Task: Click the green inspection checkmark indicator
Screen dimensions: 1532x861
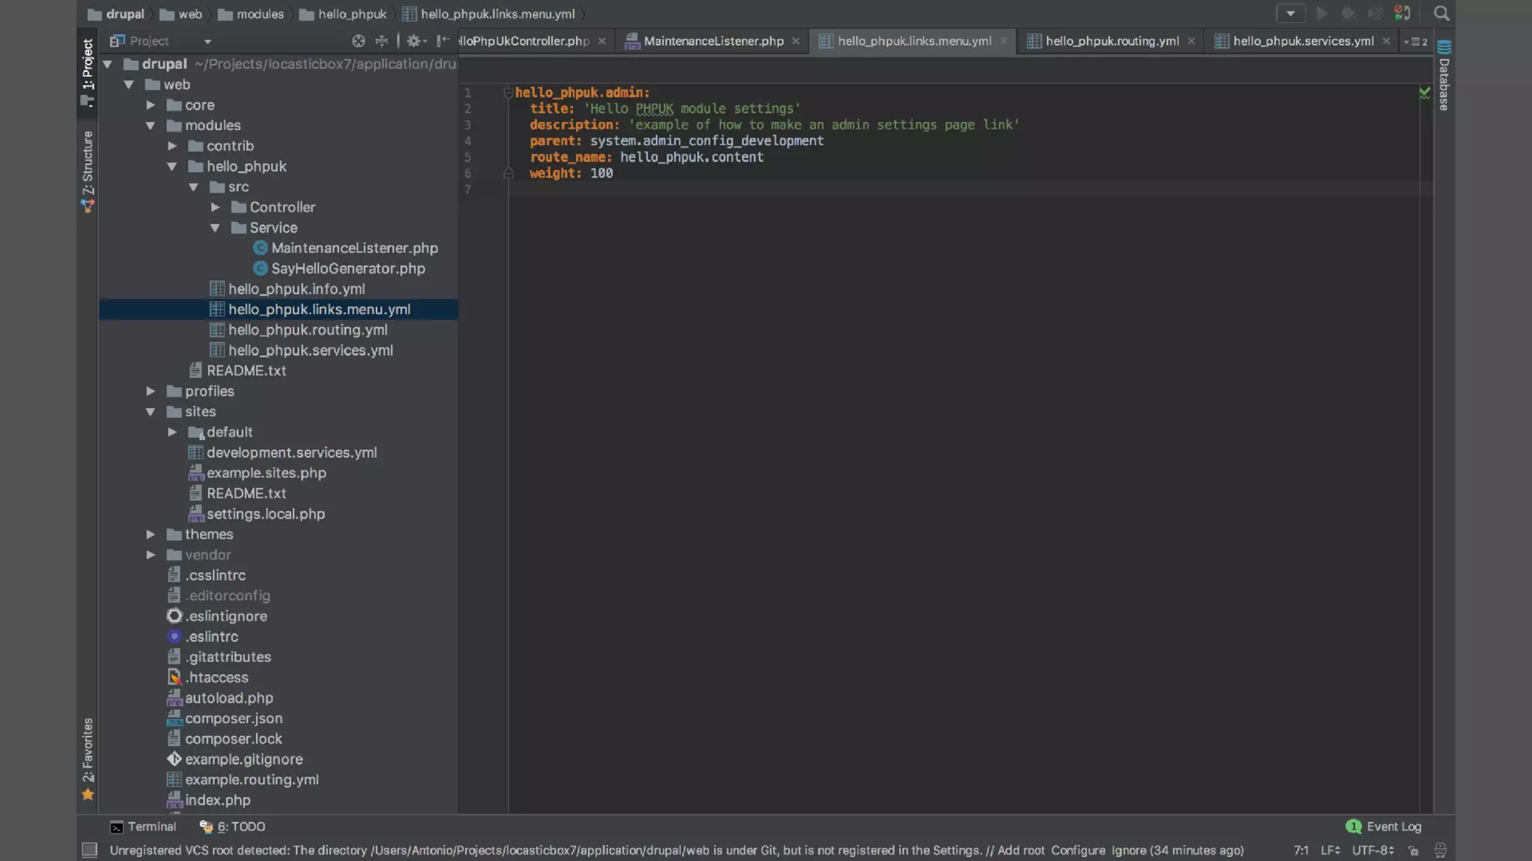Action: coord(1424,93)
